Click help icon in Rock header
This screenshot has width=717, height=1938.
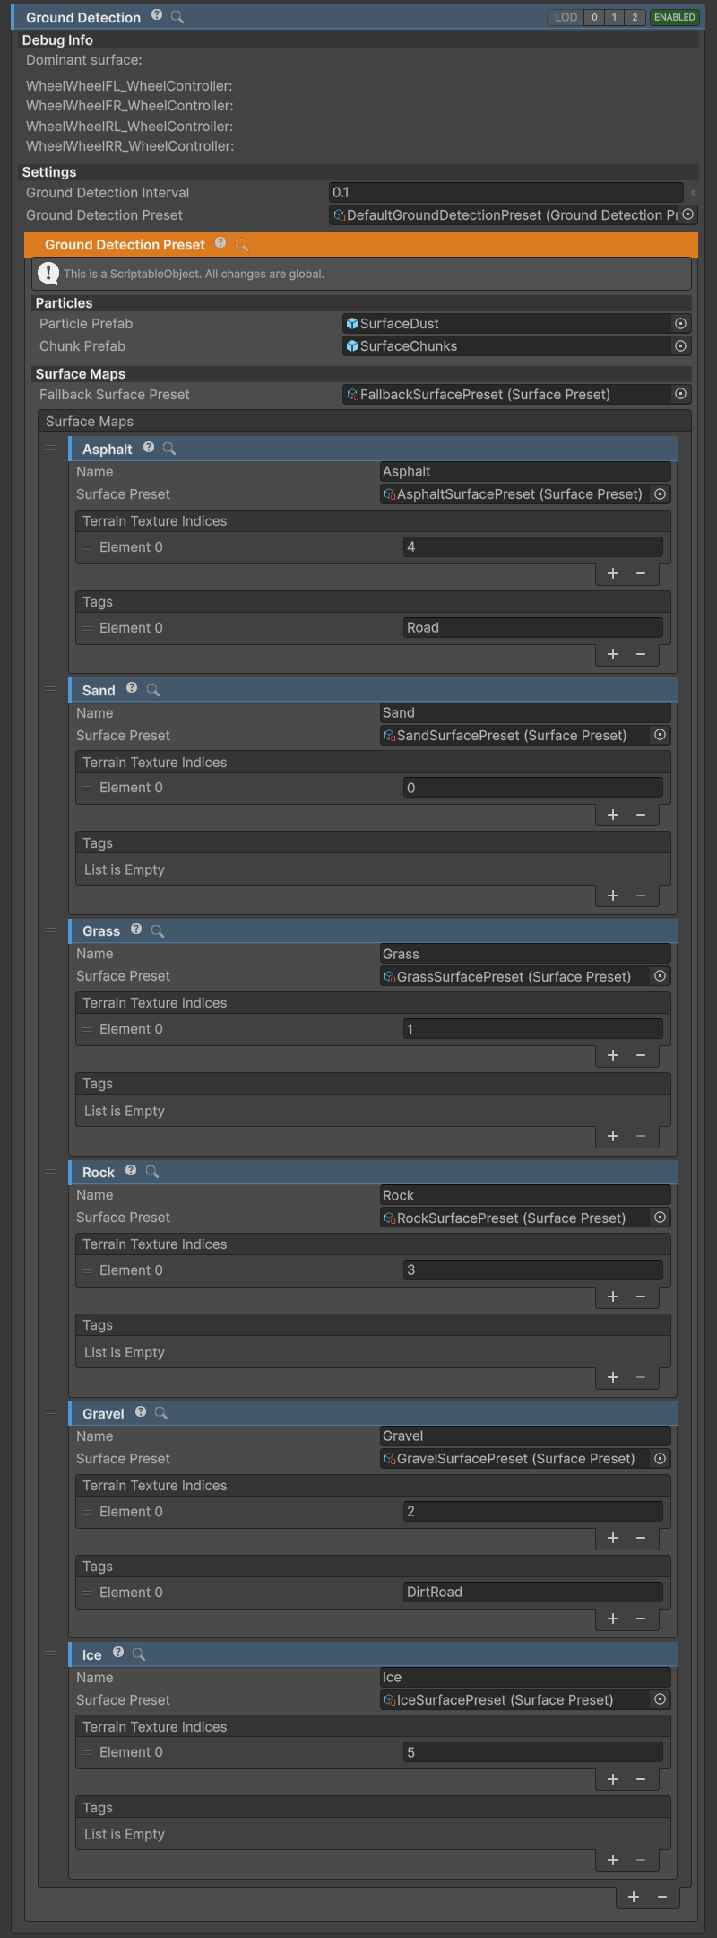131,1171
